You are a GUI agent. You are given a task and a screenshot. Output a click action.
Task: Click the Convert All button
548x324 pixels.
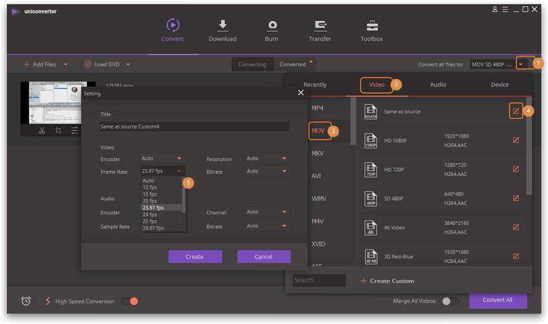[x=498, y=300]
